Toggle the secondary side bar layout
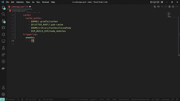 pyautogui.click(x=157, y=2)
